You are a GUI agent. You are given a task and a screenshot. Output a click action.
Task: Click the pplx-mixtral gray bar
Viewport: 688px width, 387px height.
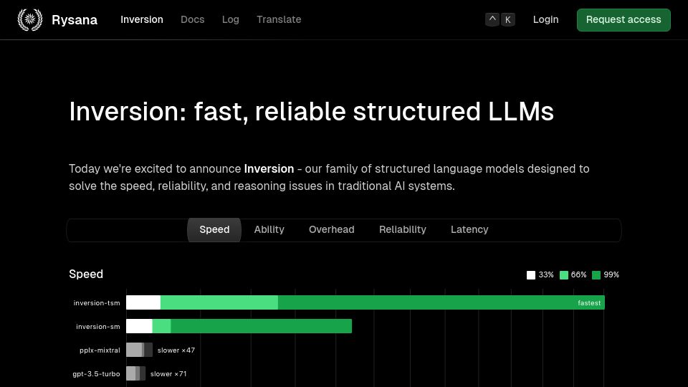[x=139, y=350]
